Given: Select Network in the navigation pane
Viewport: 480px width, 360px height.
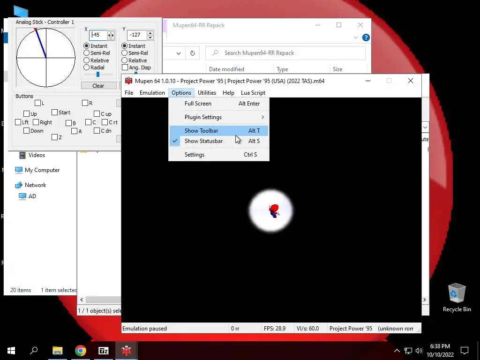Looking at the screenshot, I should pos(36,185).
